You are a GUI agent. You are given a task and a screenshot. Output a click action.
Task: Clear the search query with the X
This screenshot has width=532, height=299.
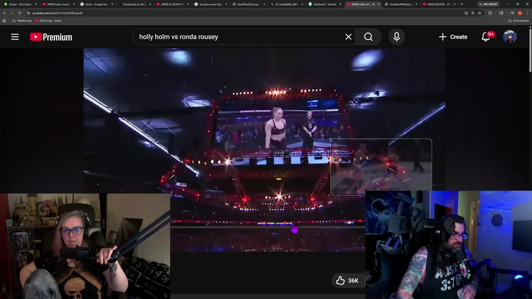[348, 37]
